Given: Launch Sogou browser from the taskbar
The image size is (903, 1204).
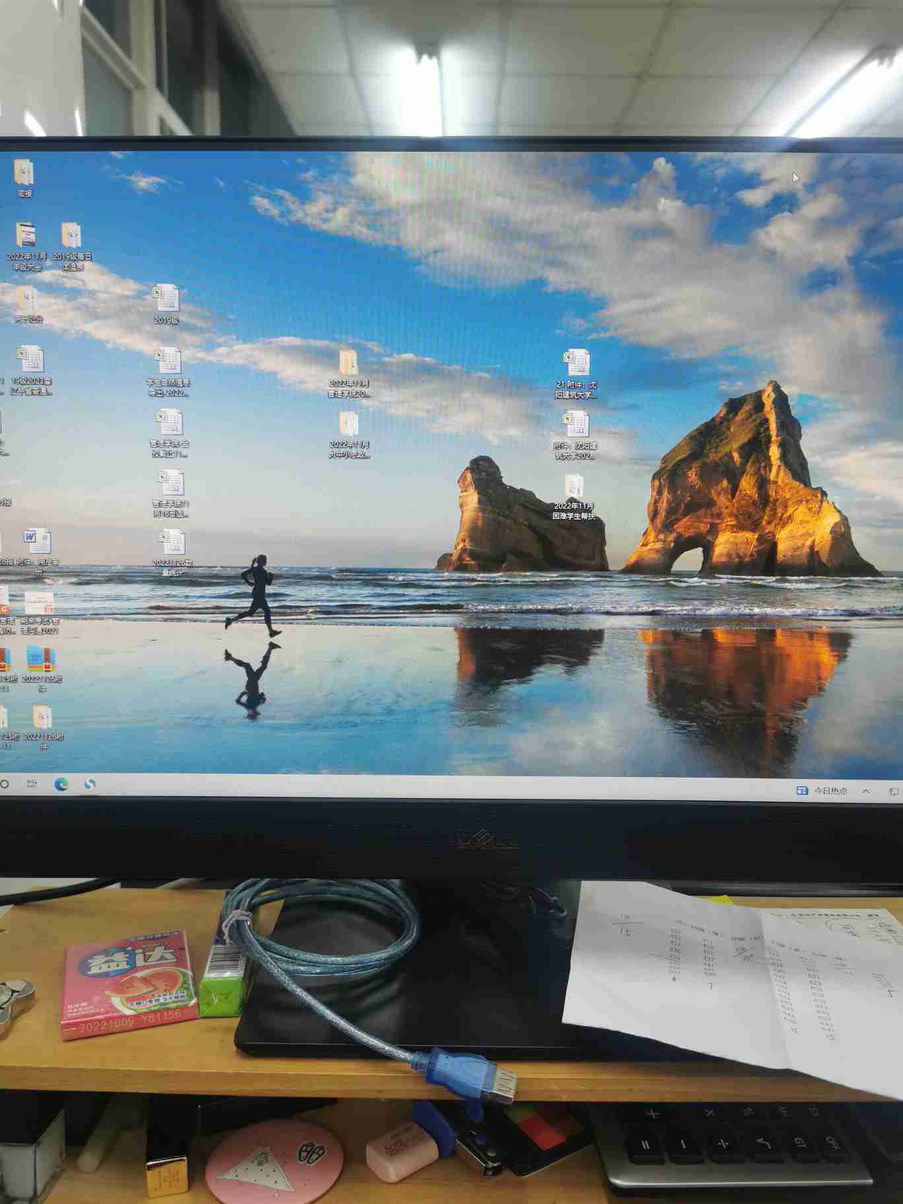Looking at the screenshot, I should click(x=90, y=784).
